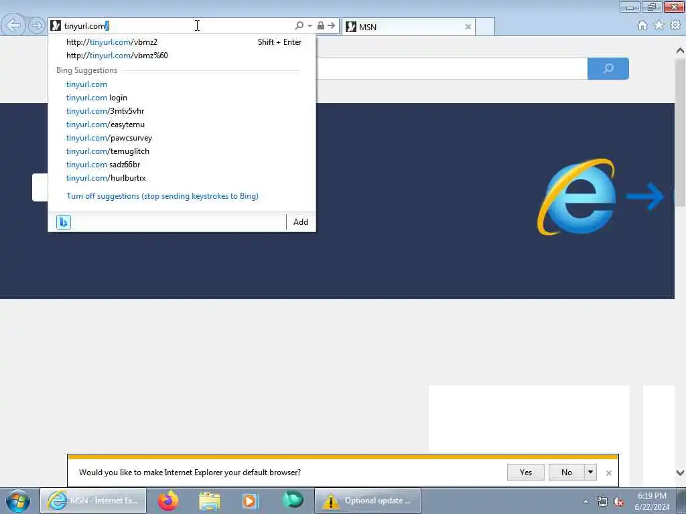Image resolution: width=686 pixels, height=514 pixels.
Task: Open the Windows Start menu
Action: pyautogui.click(x=18, y=501)
